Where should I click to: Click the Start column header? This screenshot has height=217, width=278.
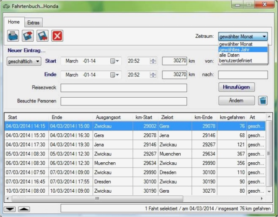[x=26, y=117]
